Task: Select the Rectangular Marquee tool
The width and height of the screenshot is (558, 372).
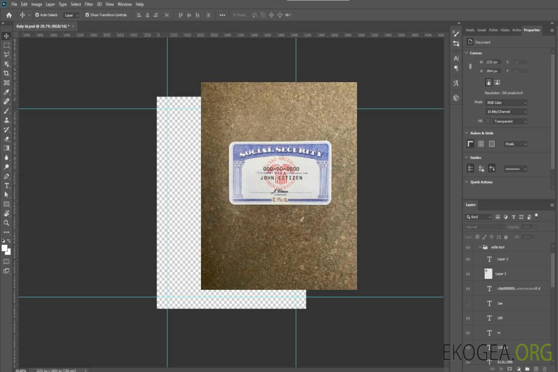Action: (6, 45)
